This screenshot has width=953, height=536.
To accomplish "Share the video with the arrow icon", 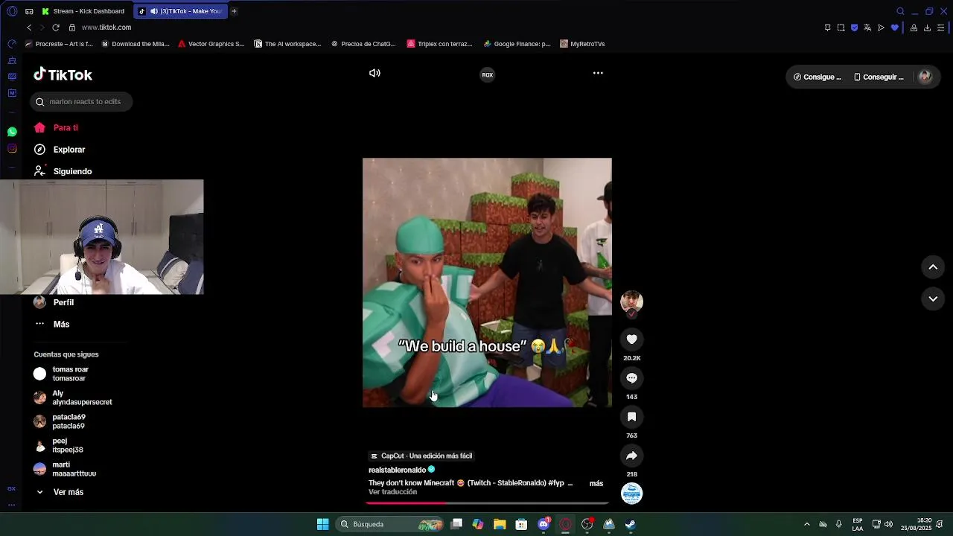I will pos(631,456).
